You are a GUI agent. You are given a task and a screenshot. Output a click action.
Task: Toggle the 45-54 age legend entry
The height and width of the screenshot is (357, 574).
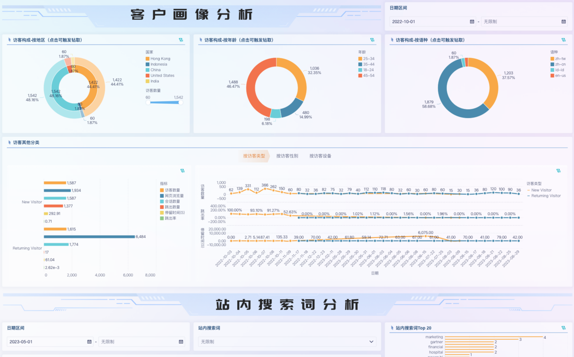click(x=368, y=76)
